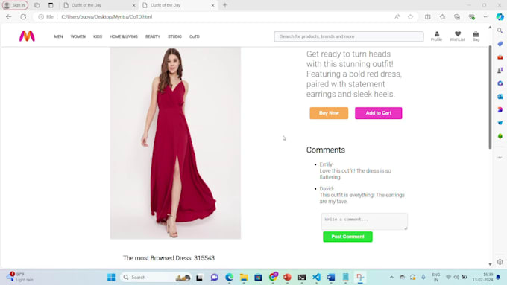Open the WOMEN menu
The image size is (507, 285).
pyautogui.click(x=78, y=36)
